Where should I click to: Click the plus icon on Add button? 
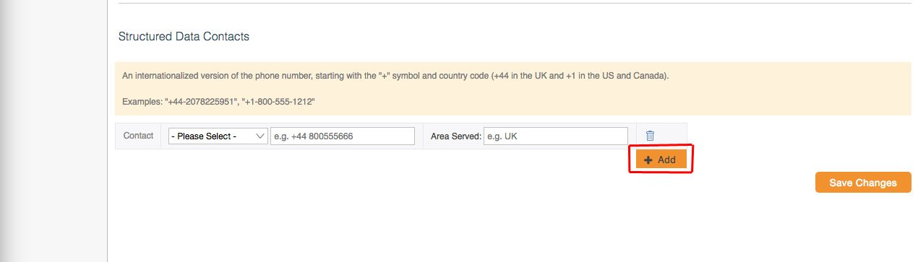[x=648, y=160]
